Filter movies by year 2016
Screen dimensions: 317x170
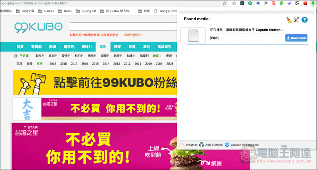[85, 64]
